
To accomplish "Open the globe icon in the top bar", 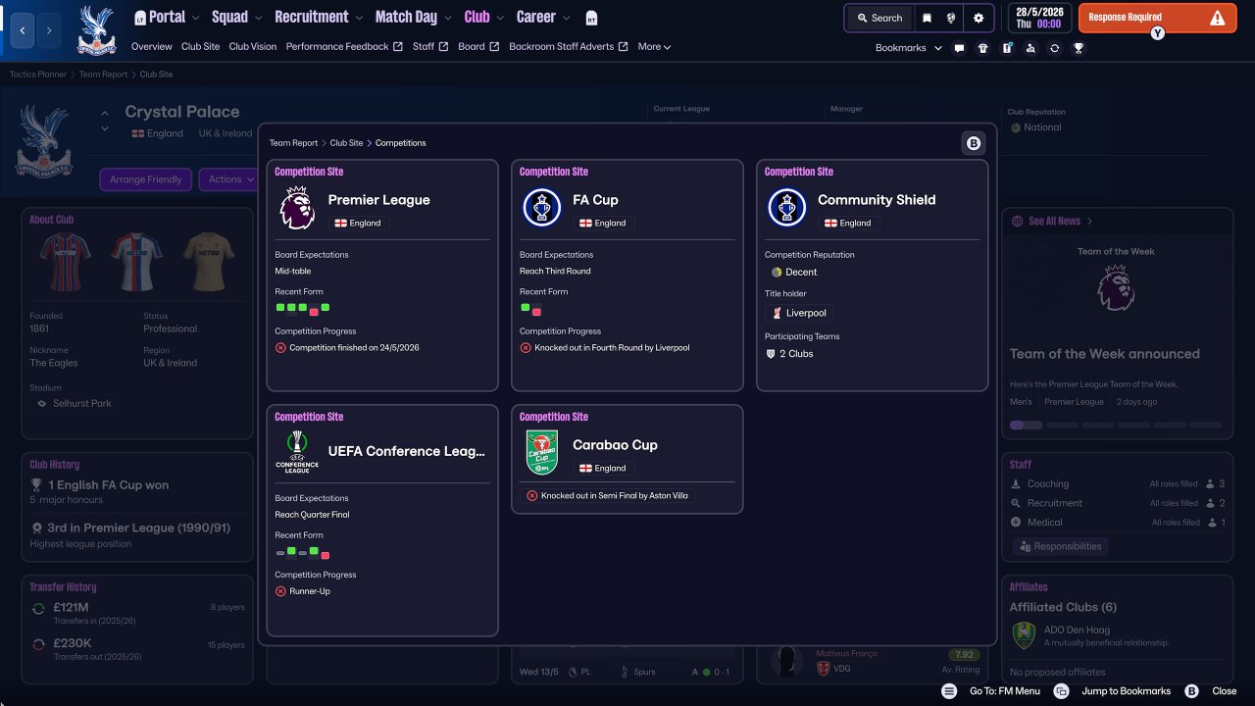I will point(951,18).
